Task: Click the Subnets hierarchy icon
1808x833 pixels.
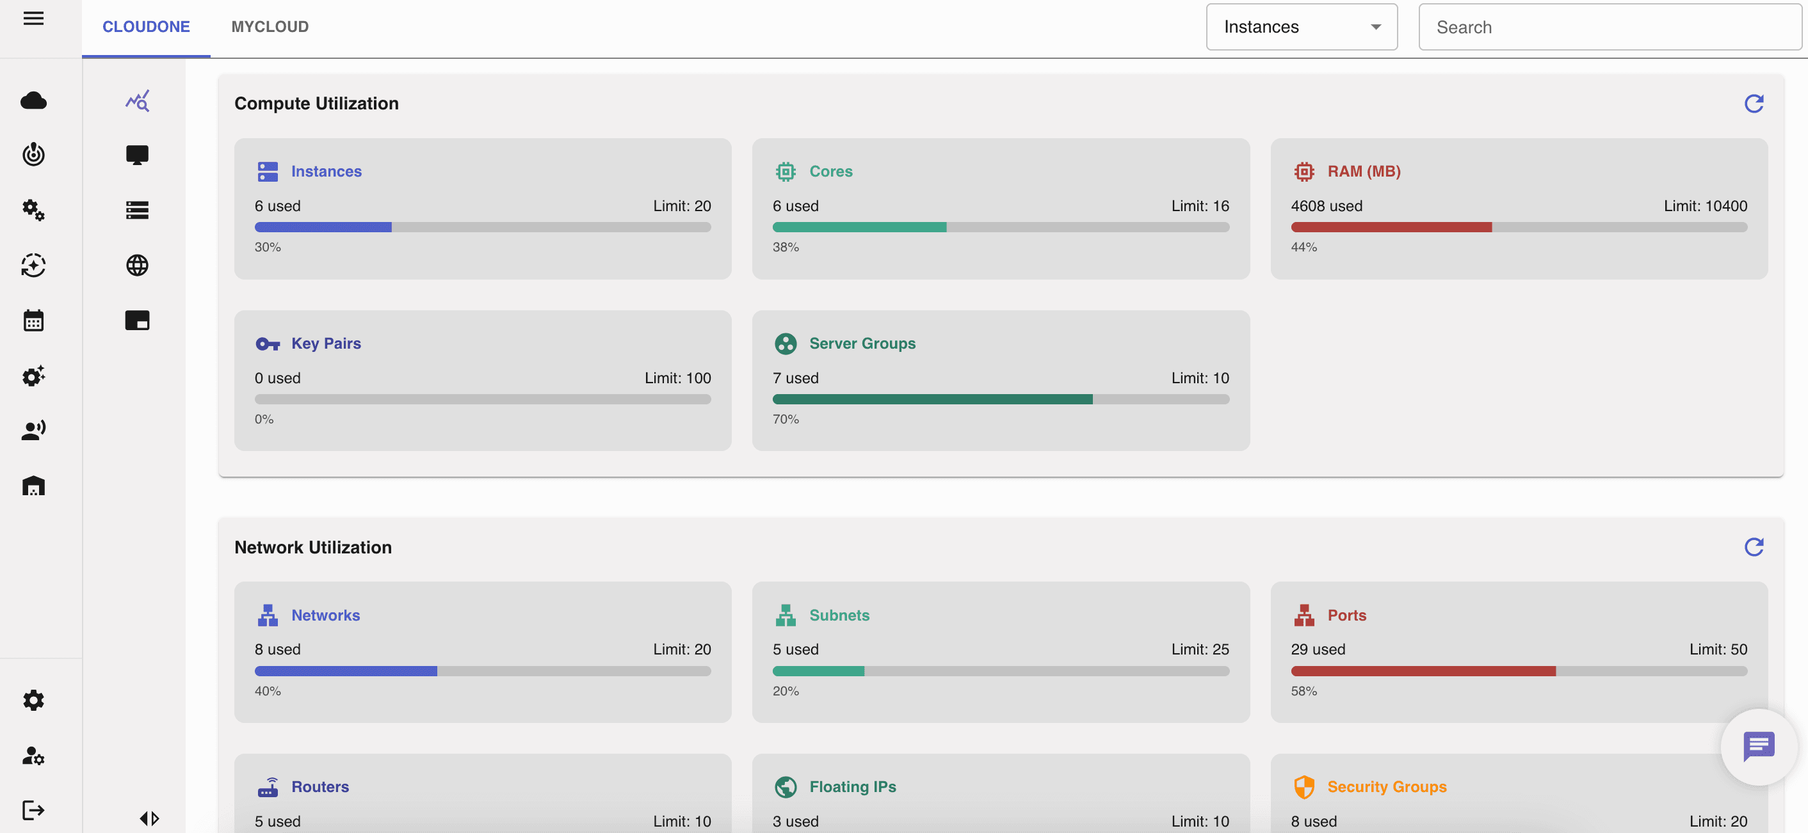Action: click(786, 615)
